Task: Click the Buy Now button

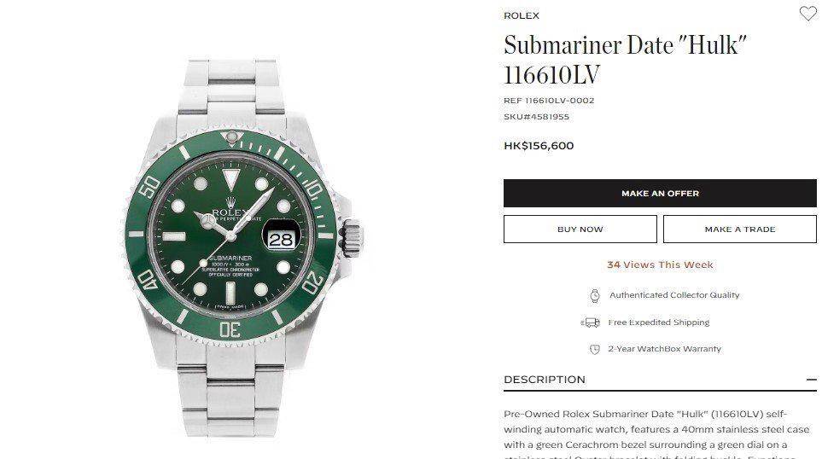Action: 580,229
